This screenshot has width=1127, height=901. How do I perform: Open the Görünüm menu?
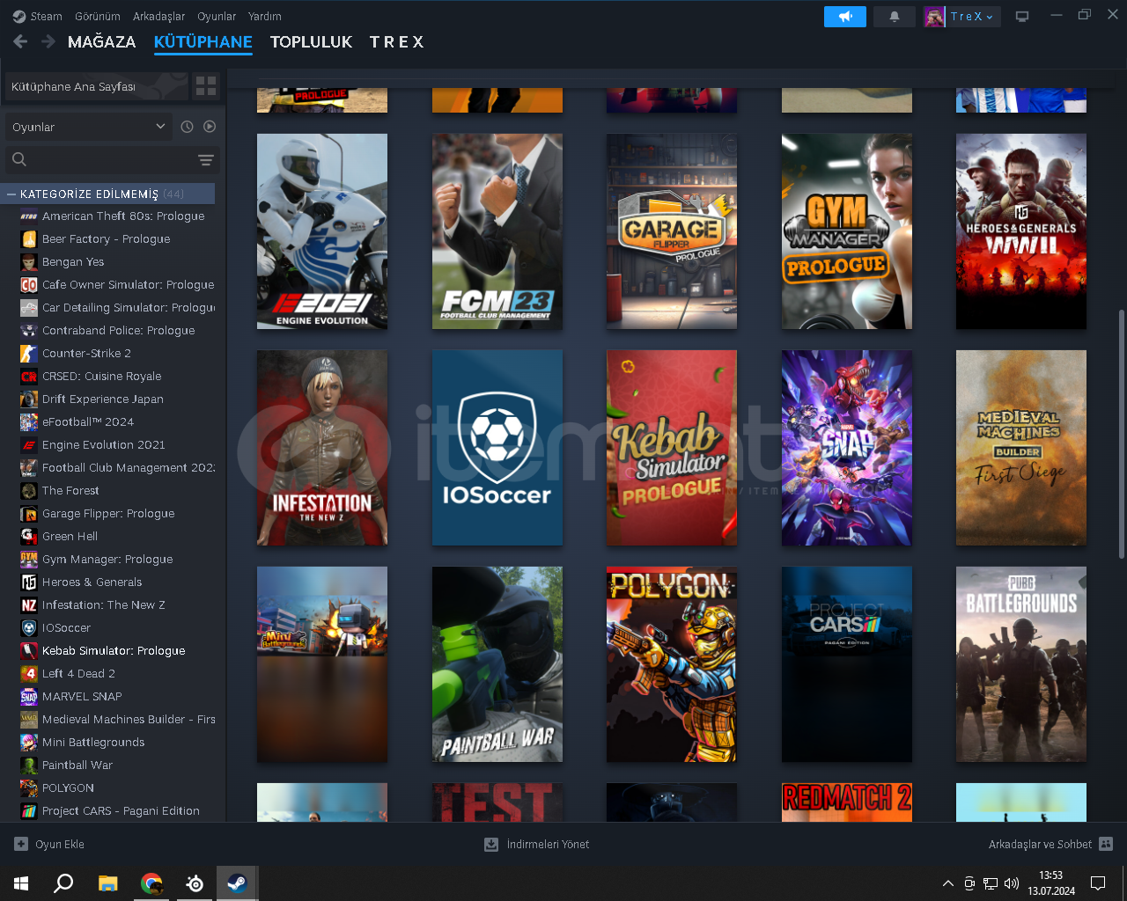click(x=98, y=16)
